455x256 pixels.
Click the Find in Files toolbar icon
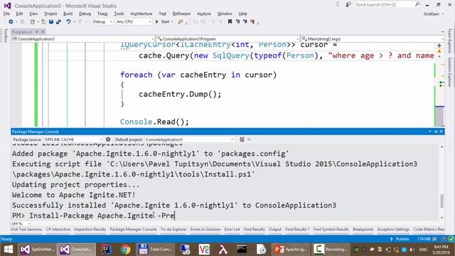181,22
